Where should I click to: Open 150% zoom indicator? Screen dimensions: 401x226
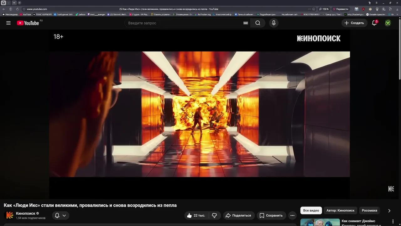point(324,9)
